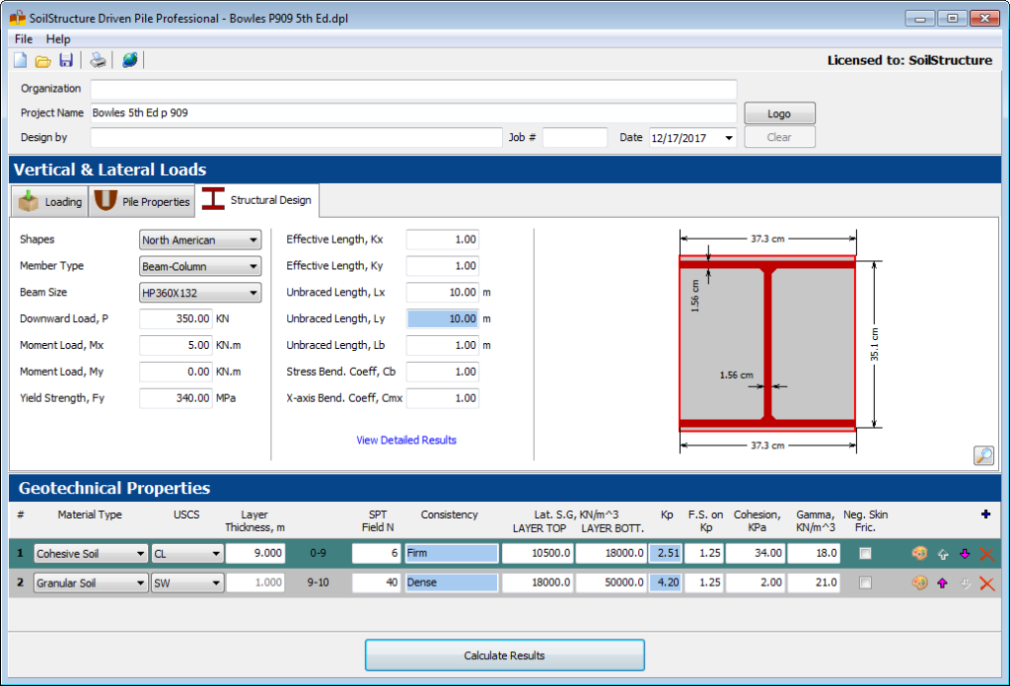
Task: Open Material Type dropdown Granular Soil
Action: [91, 583]
